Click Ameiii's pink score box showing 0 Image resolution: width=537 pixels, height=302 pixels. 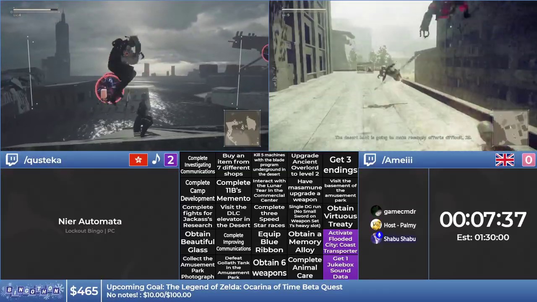tap(529, 160)
